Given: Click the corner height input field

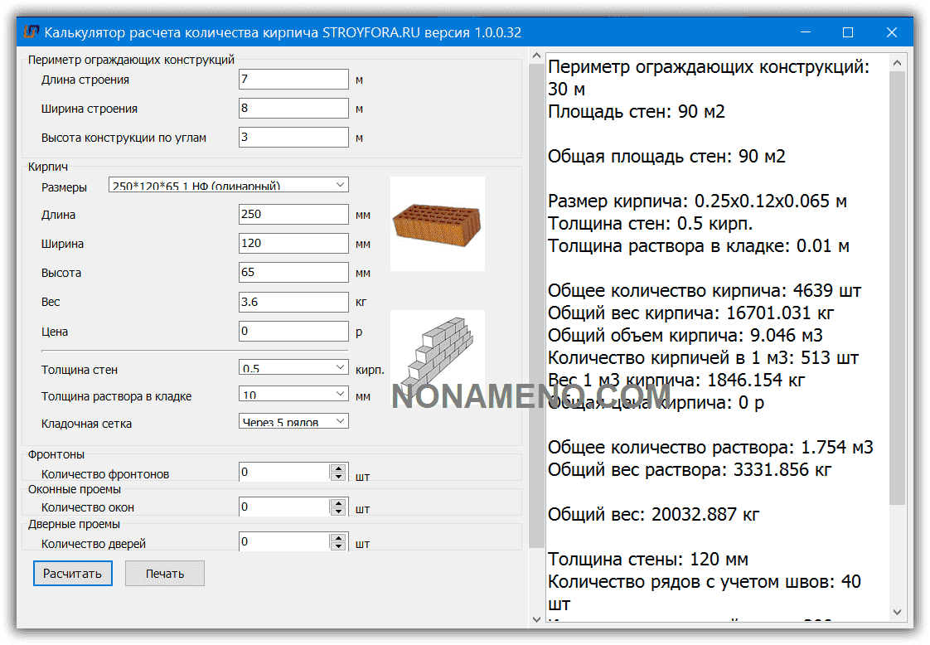Looking at the screenshot, I should coord(293,137).
